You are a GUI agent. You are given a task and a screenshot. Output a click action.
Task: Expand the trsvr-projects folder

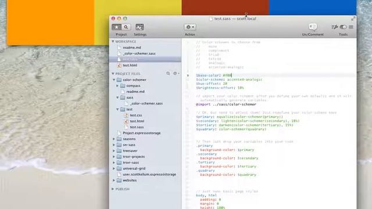[x=114, y=157]
